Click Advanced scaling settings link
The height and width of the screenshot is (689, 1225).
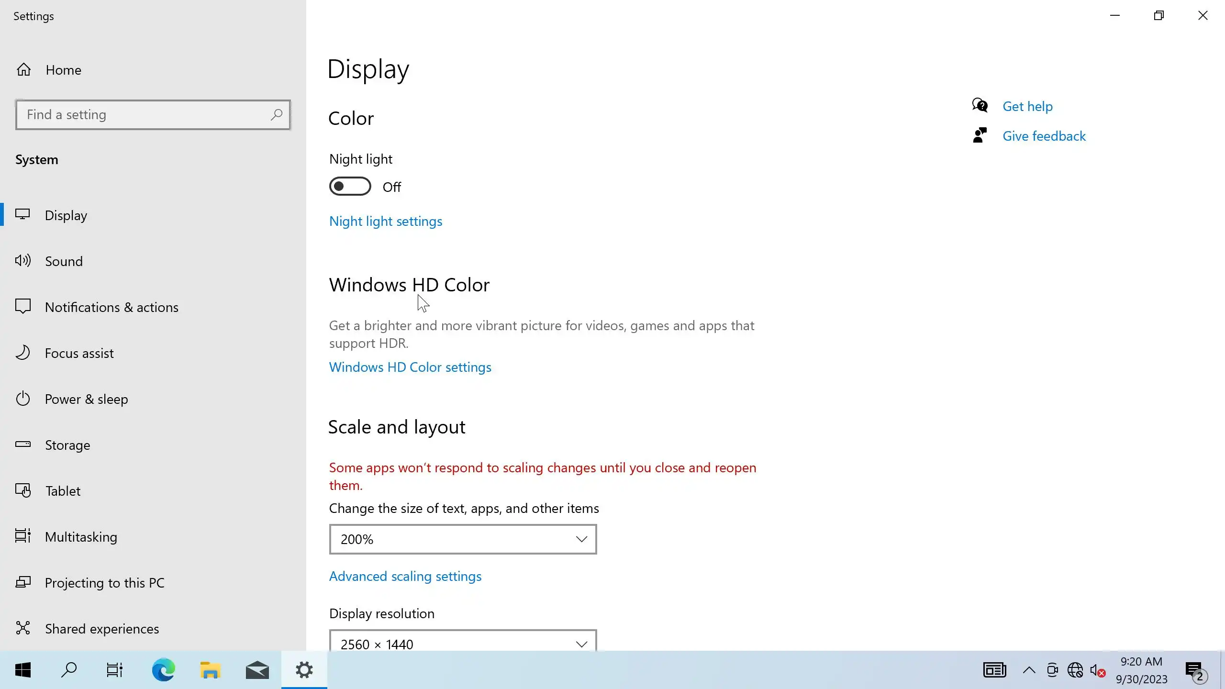405,577
